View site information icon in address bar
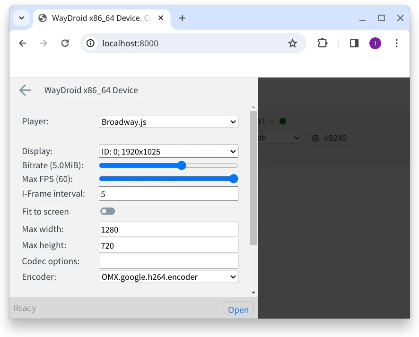The height and width of the screenshot is (337, 419). pos(90,43)
